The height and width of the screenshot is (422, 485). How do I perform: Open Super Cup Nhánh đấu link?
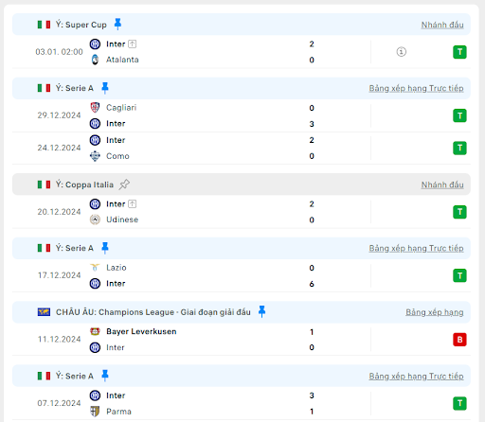click(x=442, y=25)
